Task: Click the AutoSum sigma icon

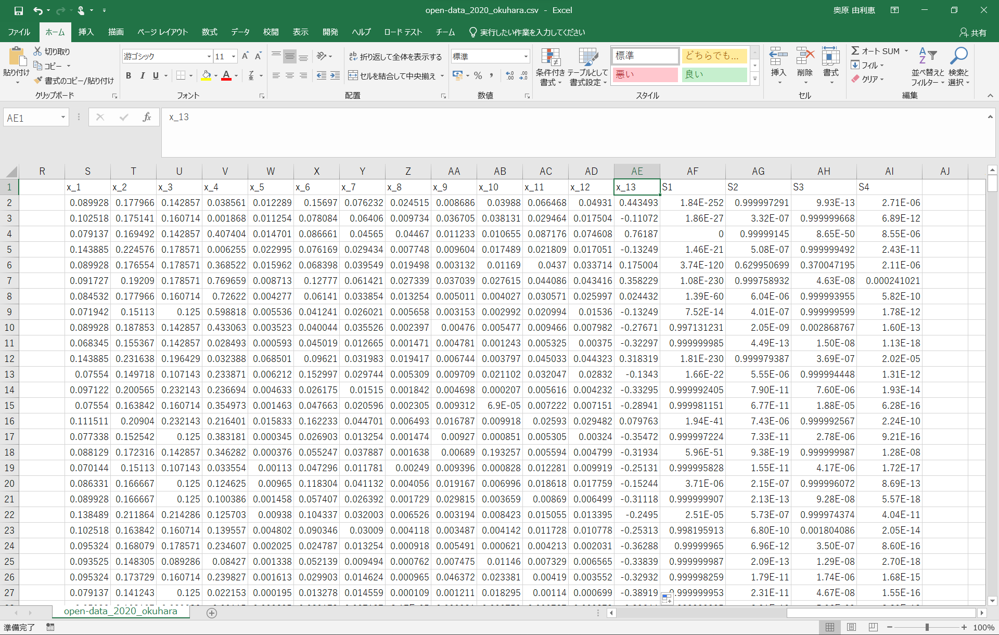Action: coord(855,51)
